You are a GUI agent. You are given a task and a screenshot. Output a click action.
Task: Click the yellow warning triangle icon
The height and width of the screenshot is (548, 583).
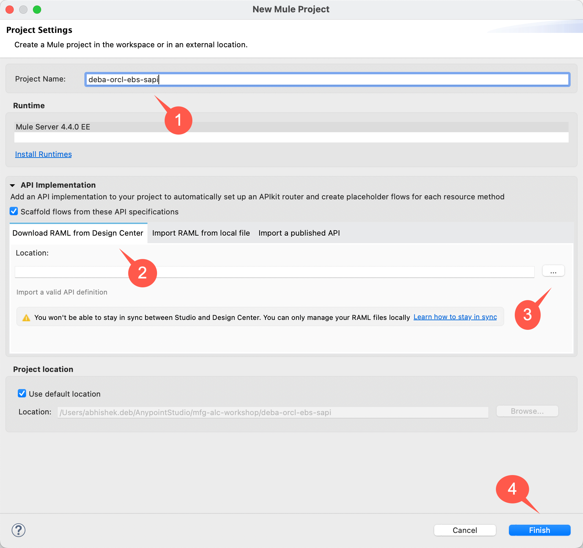coord(26,318)
